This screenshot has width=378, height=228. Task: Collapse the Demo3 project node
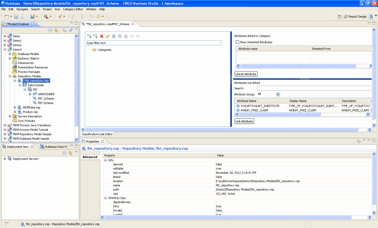pyautogui.click(x=5, y=50)
